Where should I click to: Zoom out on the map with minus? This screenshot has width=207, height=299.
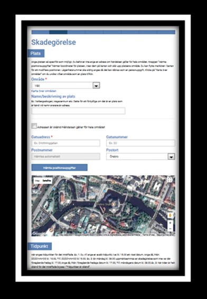pos(170,228)
